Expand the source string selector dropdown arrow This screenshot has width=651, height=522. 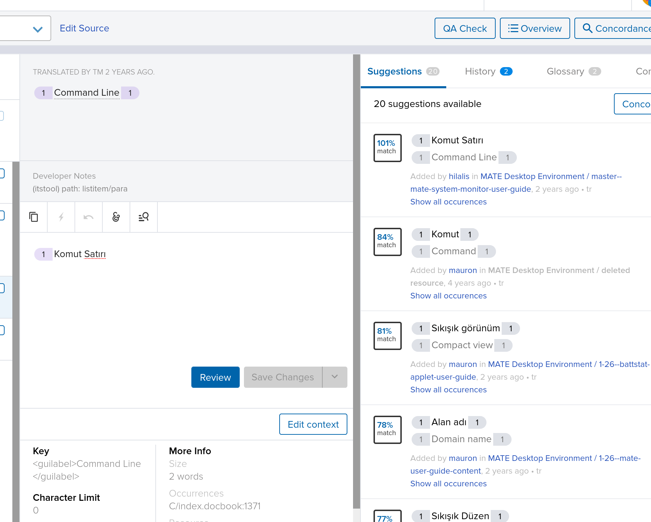37,29
